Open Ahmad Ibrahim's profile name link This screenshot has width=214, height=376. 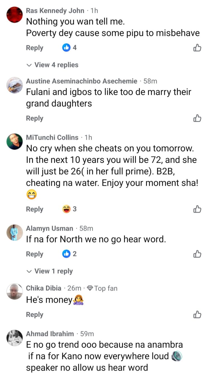pos(50,334)
